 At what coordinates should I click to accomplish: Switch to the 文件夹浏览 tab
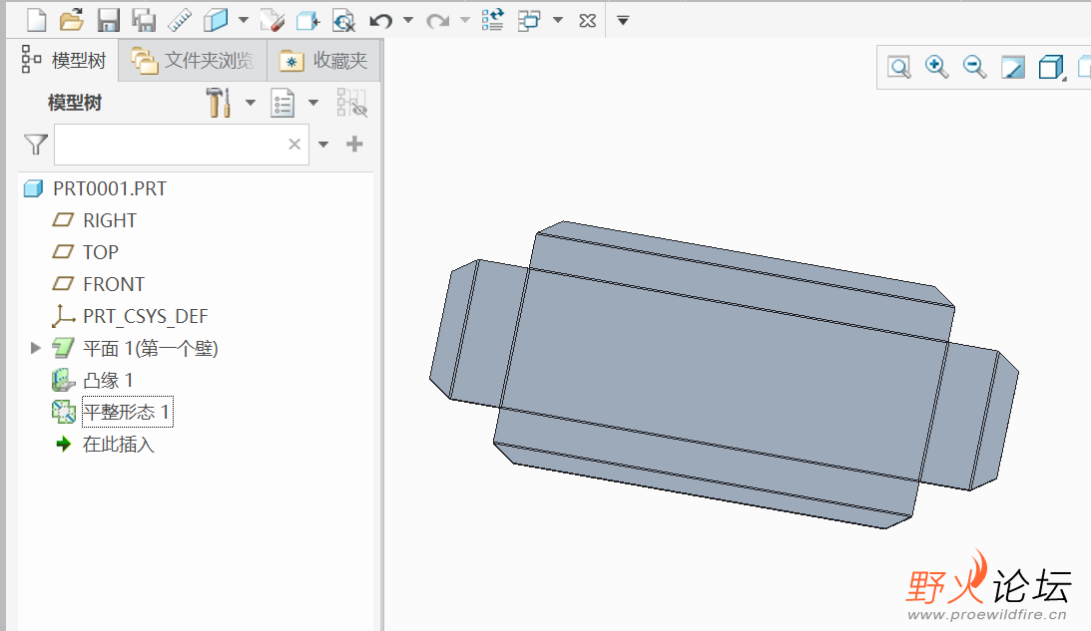coord(193,61)
